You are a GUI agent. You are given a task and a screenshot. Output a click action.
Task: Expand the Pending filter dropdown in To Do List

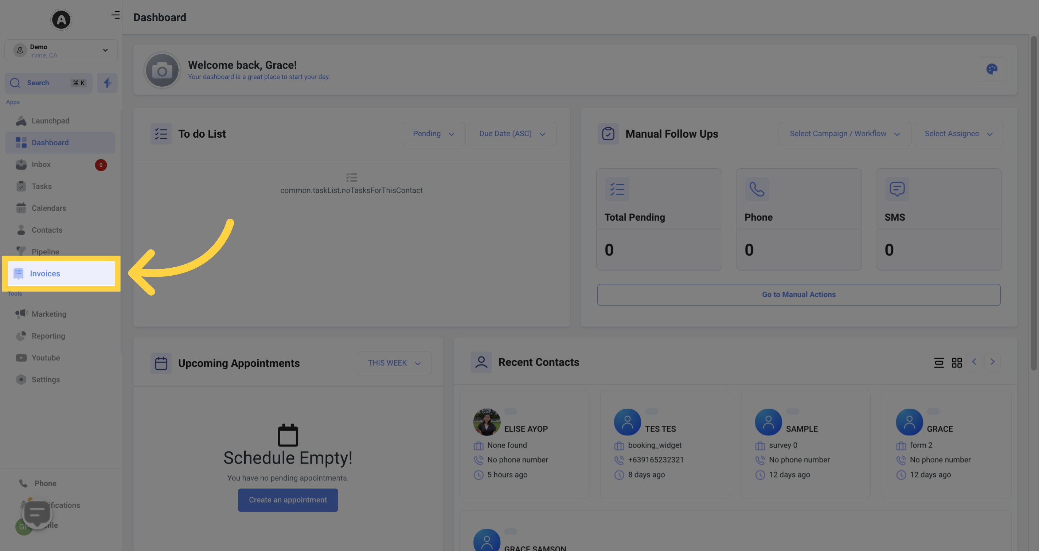(x=432, y=133)
